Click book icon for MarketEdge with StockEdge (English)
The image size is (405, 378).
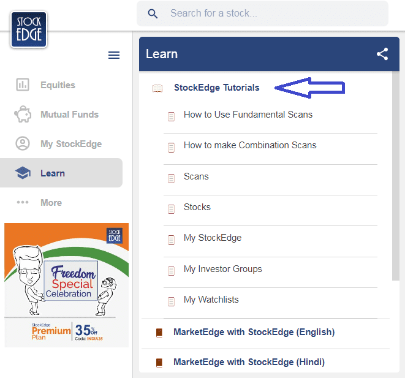point(159,333)
